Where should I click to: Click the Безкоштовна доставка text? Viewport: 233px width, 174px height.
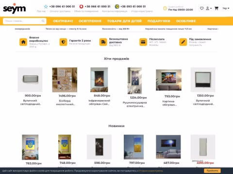[x=118, y=41]
